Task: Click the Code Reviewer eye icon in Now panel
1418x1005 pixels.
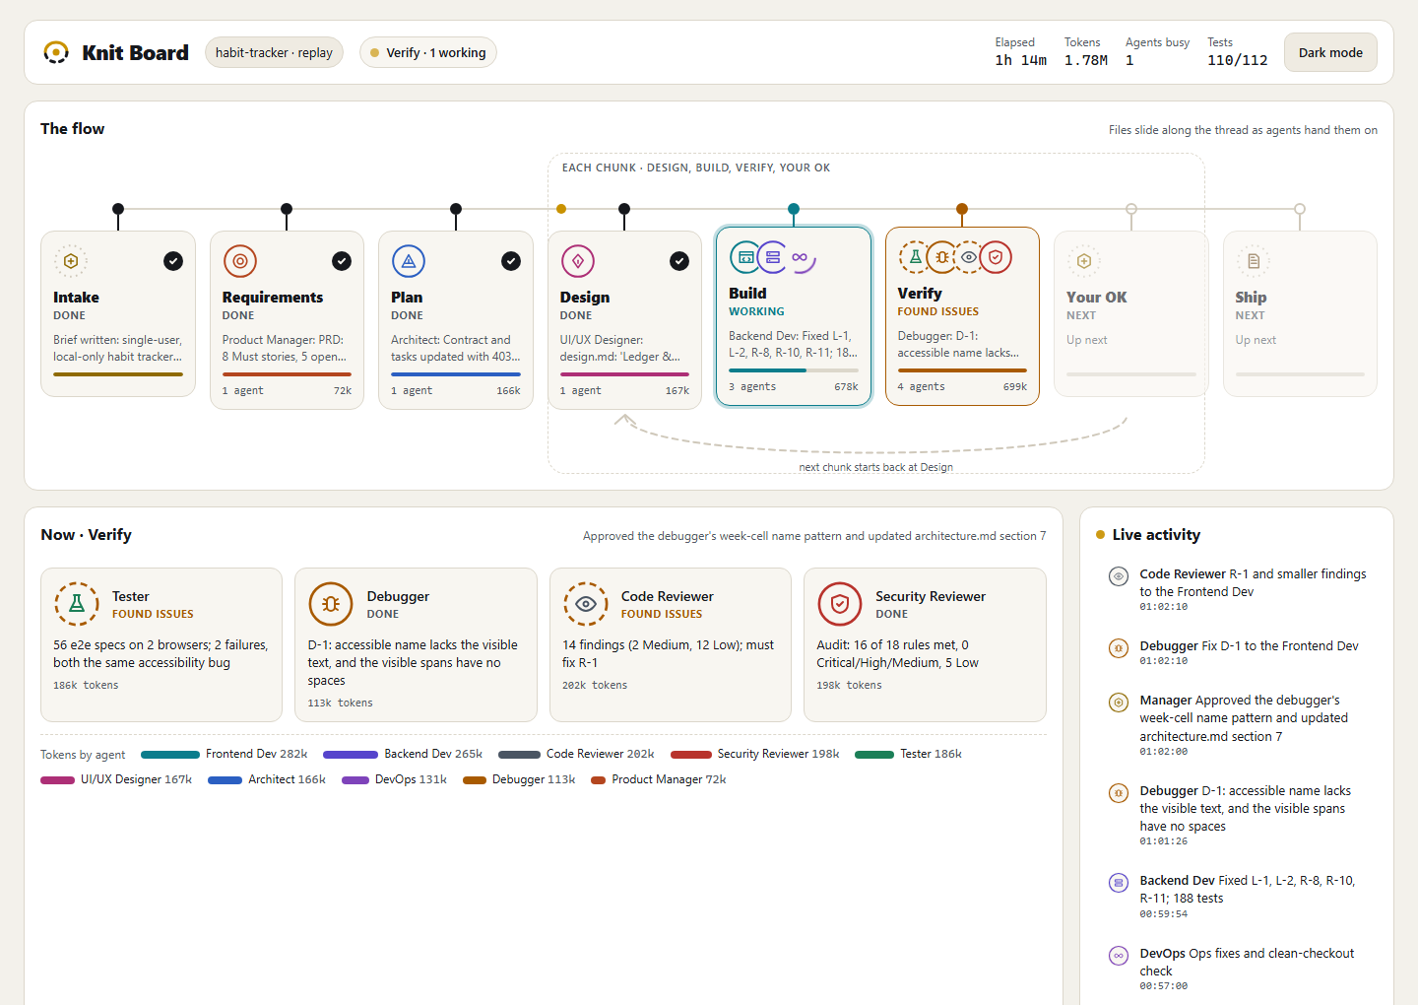Action: (x=586, y=604)
